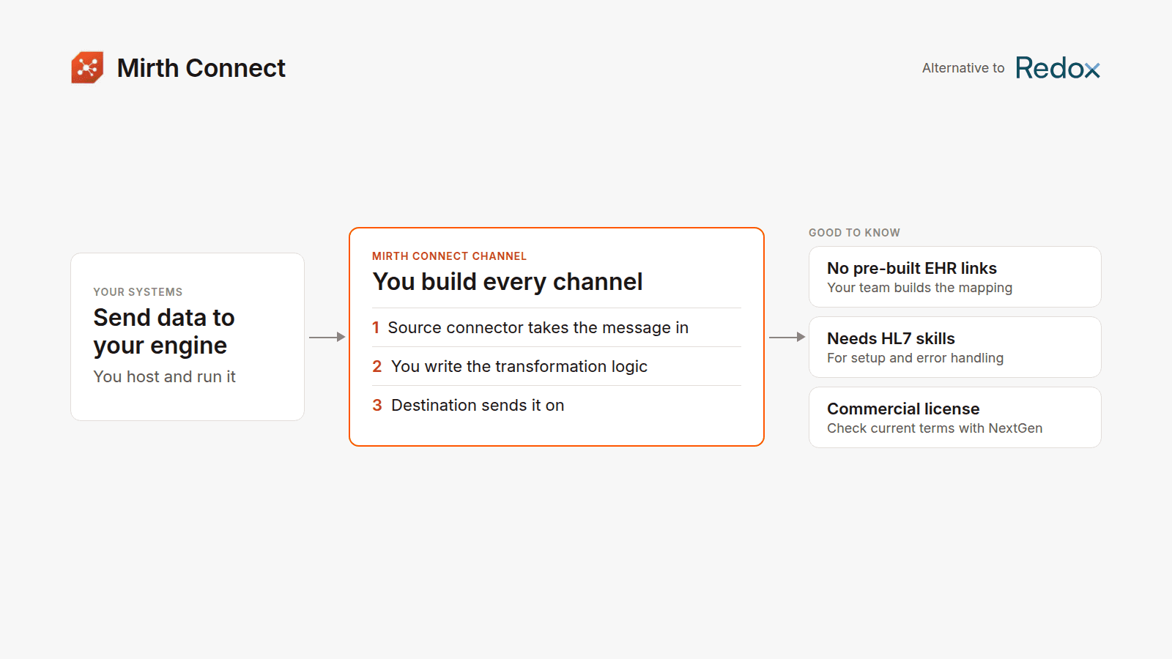1172x659 pixels.
Task: Select step 'Destination sends it on'
Action: coord(557,405)
